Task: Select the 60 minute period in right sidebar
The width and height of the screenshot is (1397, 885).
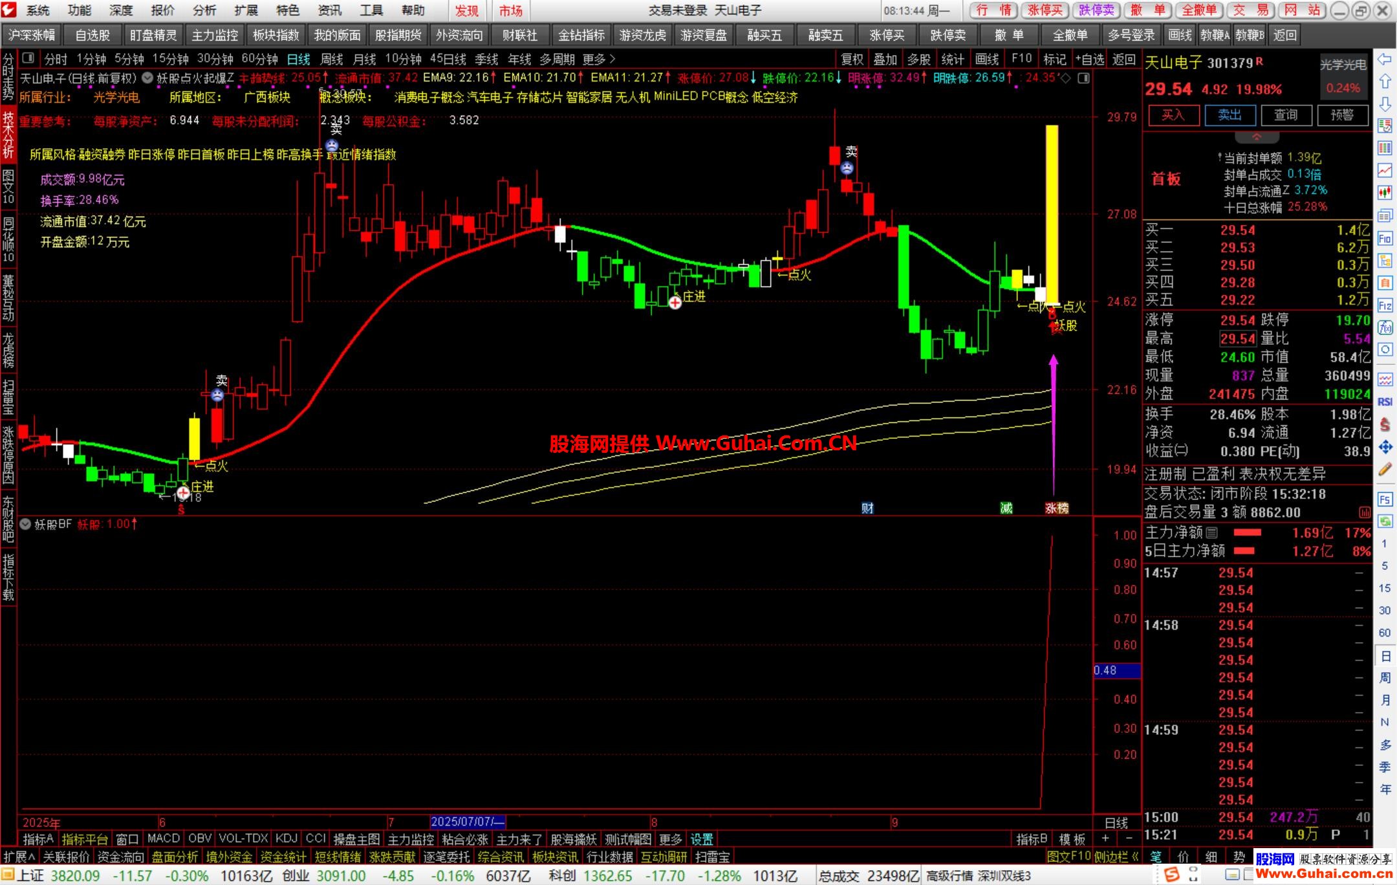Action: tap(1385, 633)
